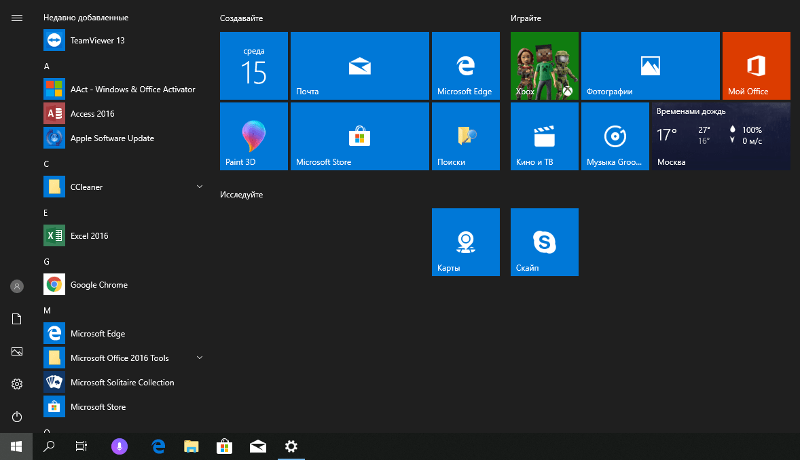
Task: Click the letter C section header
Action: pyautogui.click(x=46, y=164)
